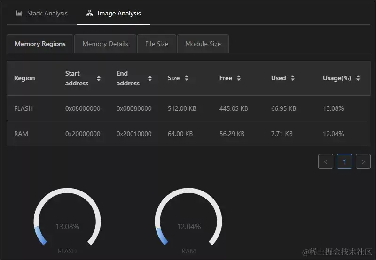Click RAM end address 0x20010000
This screenshot has width=376, height=260.
[x=134, y=134]
